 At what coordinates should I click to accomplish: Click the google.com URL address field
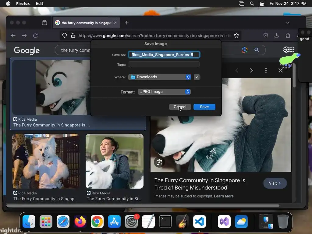(154, 36)
